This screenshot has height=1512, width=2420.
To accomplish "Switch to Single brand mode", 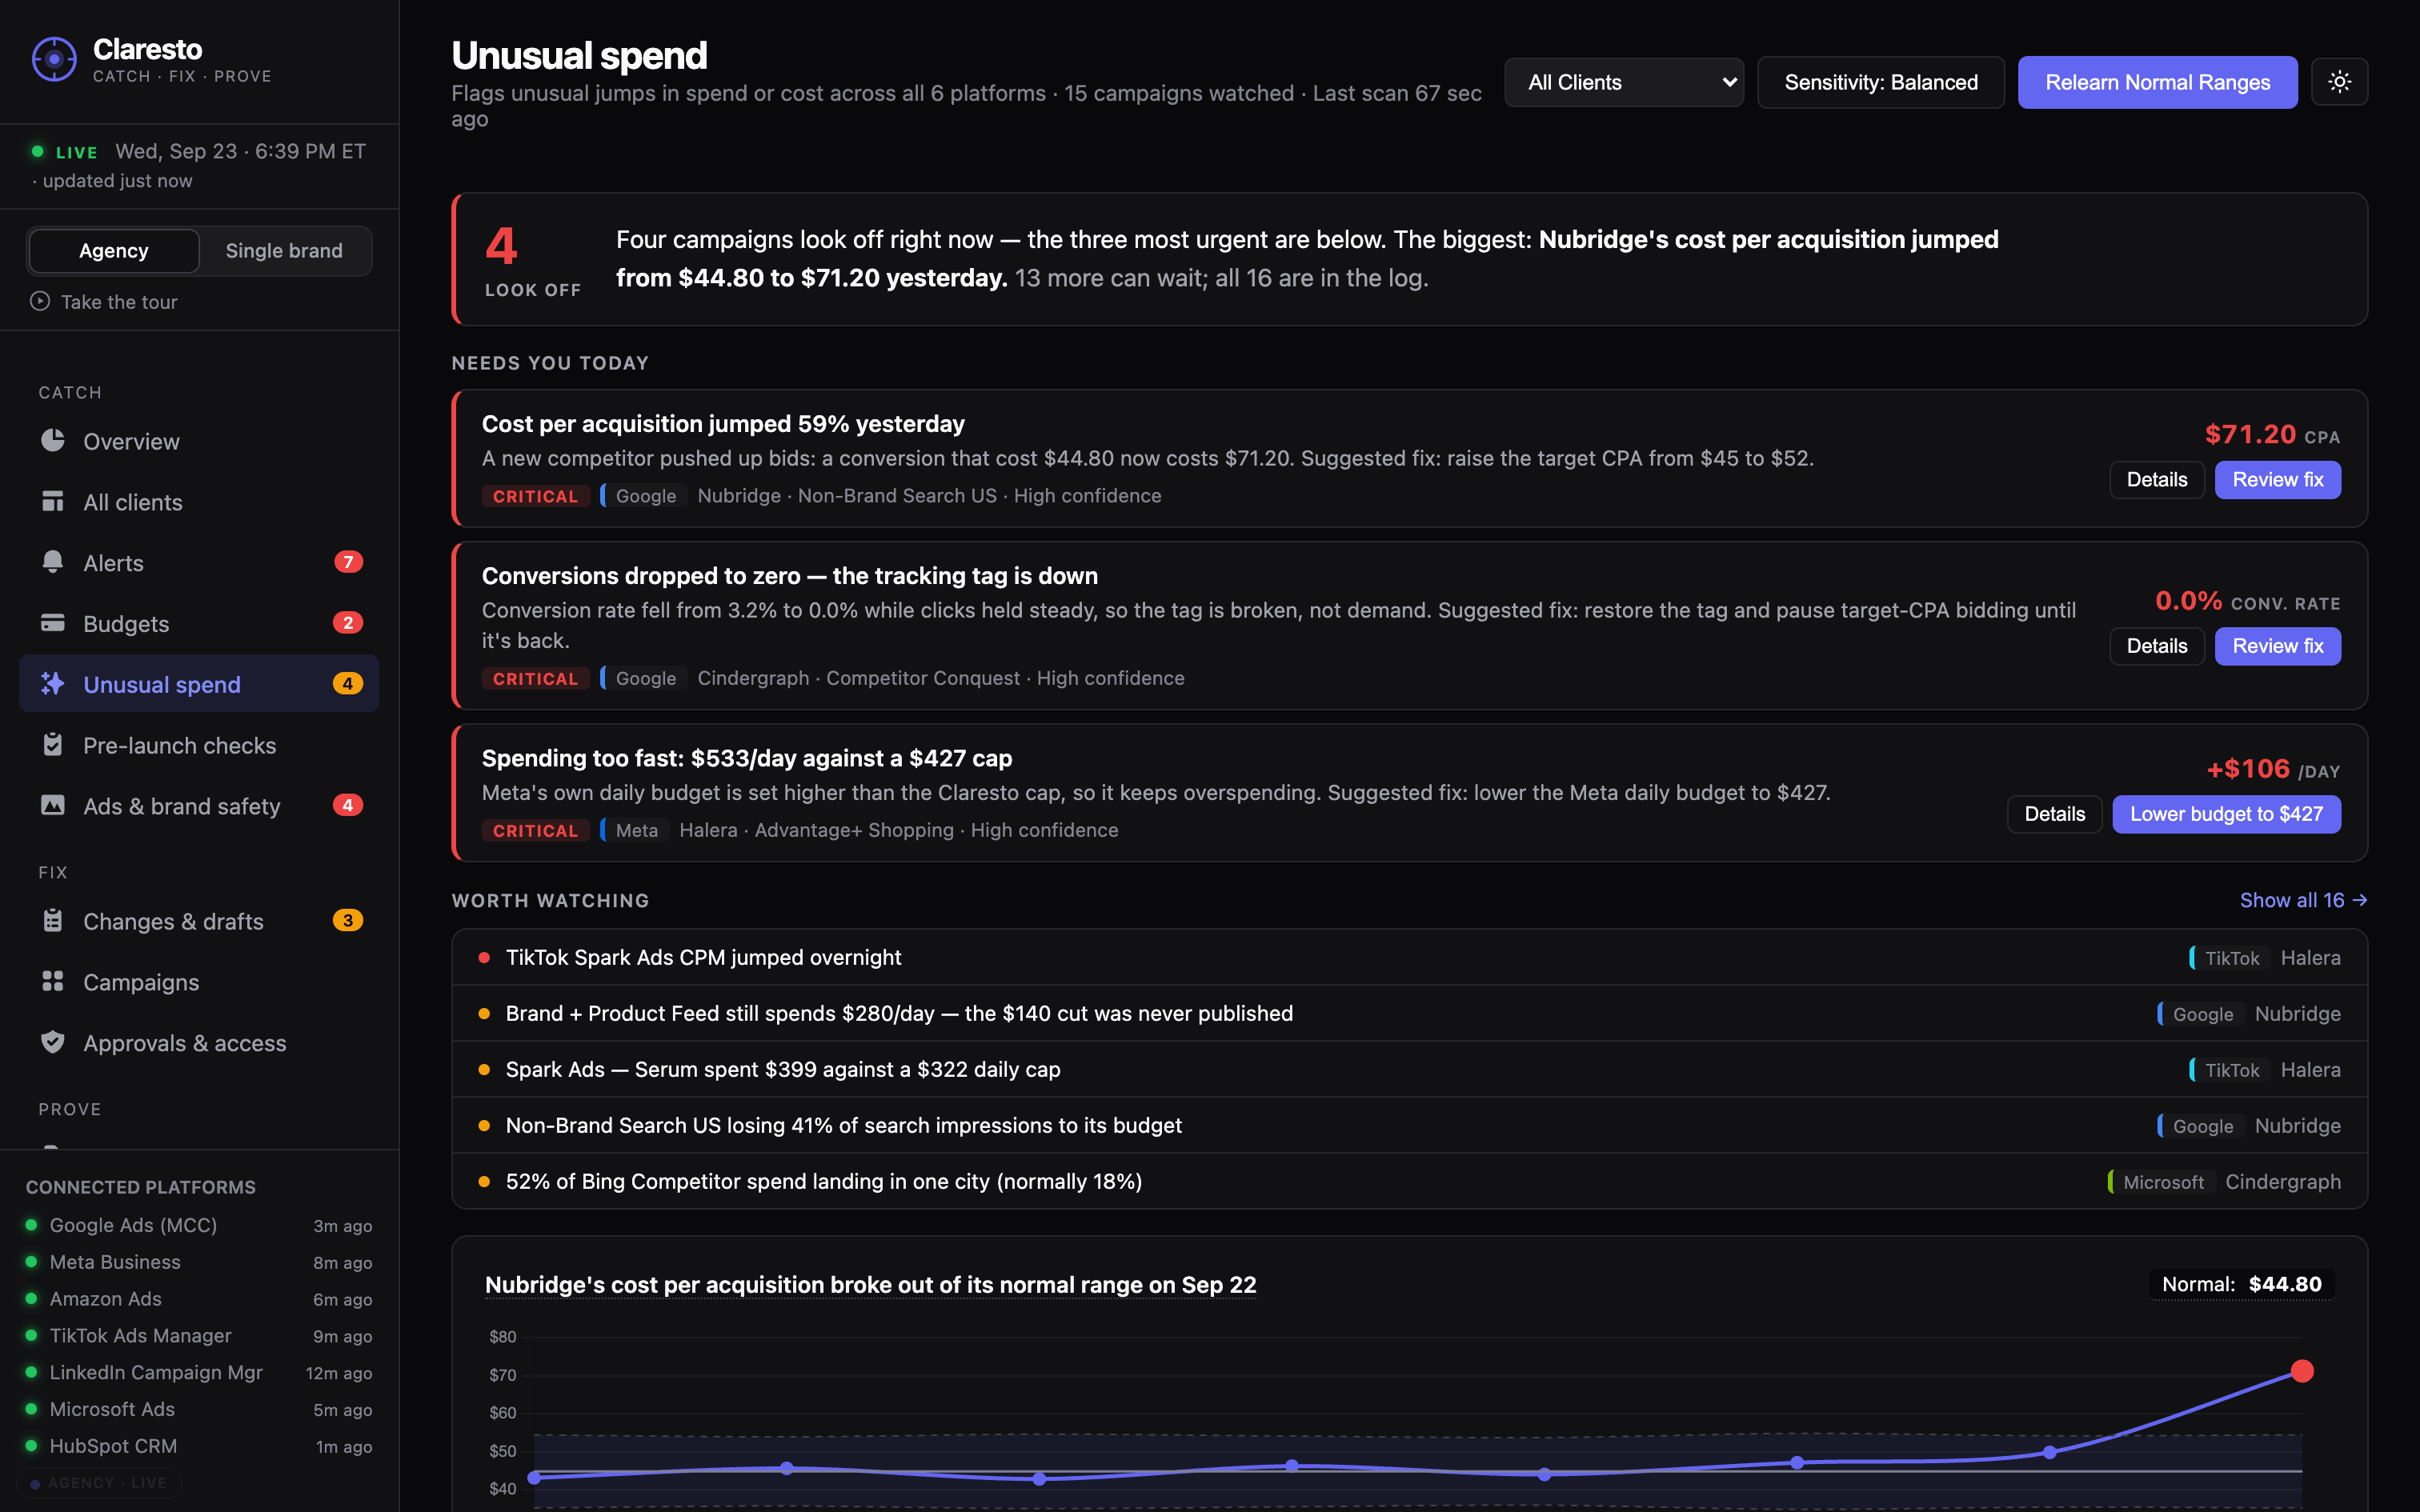I will [284, 251].
